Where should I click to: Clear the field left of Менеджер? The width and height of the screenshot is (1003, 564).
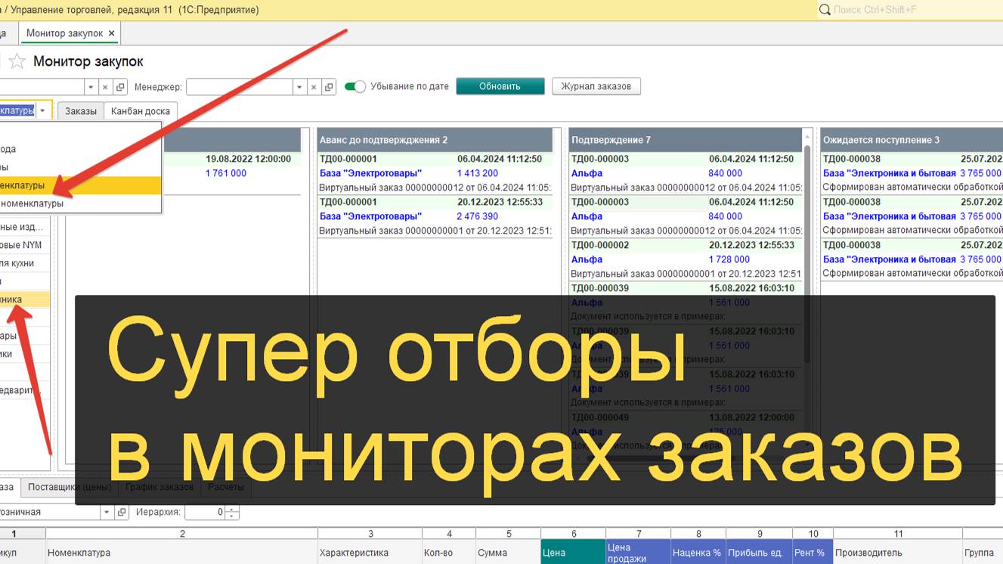106,87
